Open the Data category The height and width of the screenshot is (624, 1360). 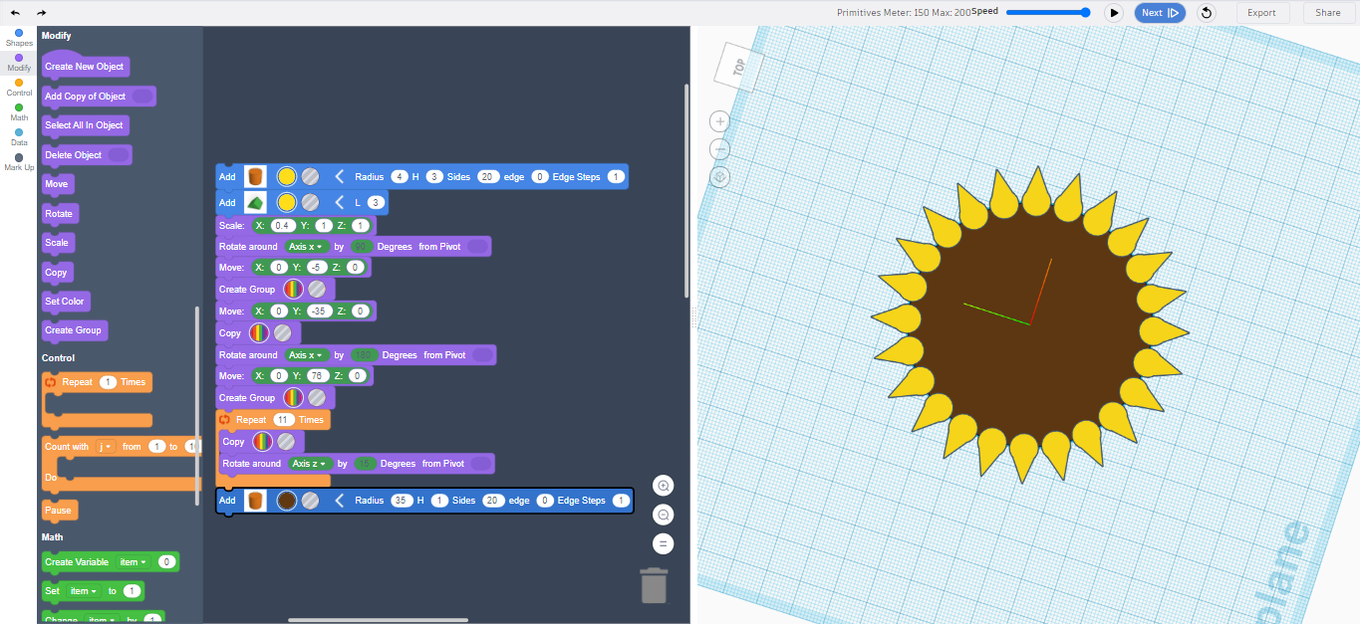(19, 137)
